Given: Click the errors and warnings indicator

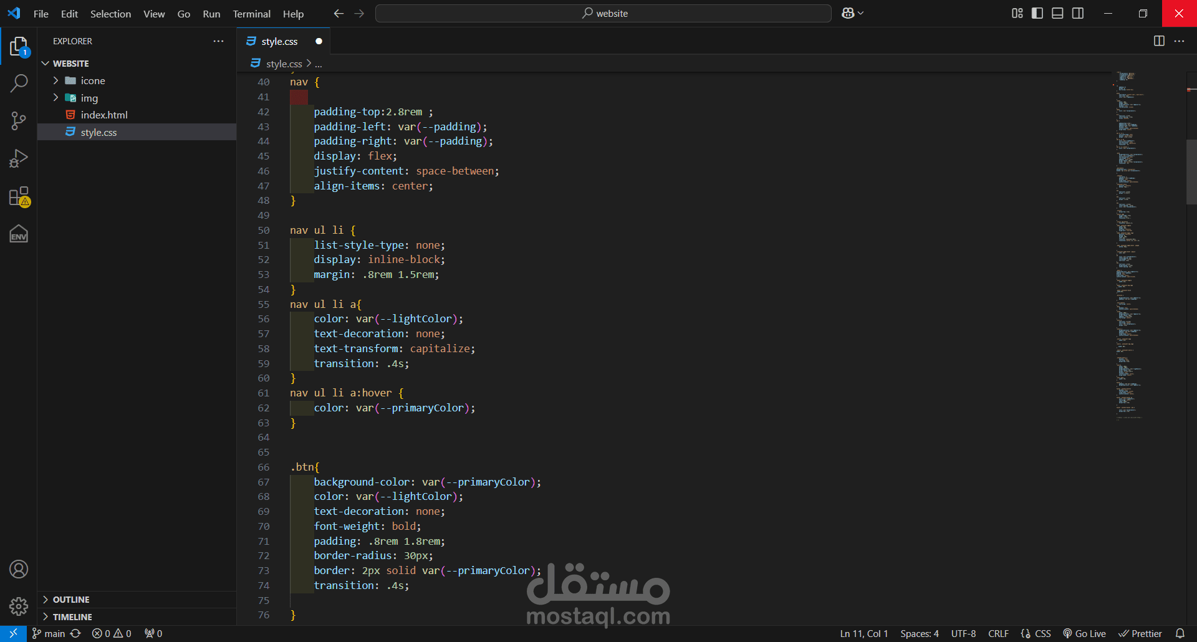Looking at the screenshot, I should 112,633.
